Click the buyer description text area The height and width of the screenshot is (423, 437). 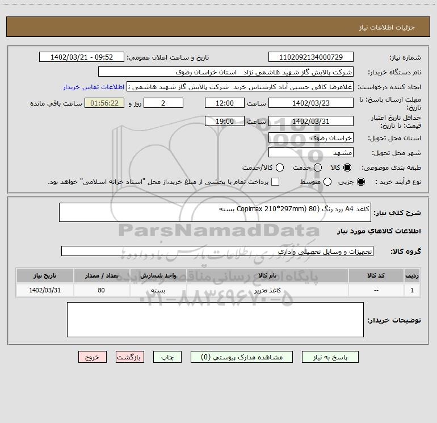pos(215,320)
